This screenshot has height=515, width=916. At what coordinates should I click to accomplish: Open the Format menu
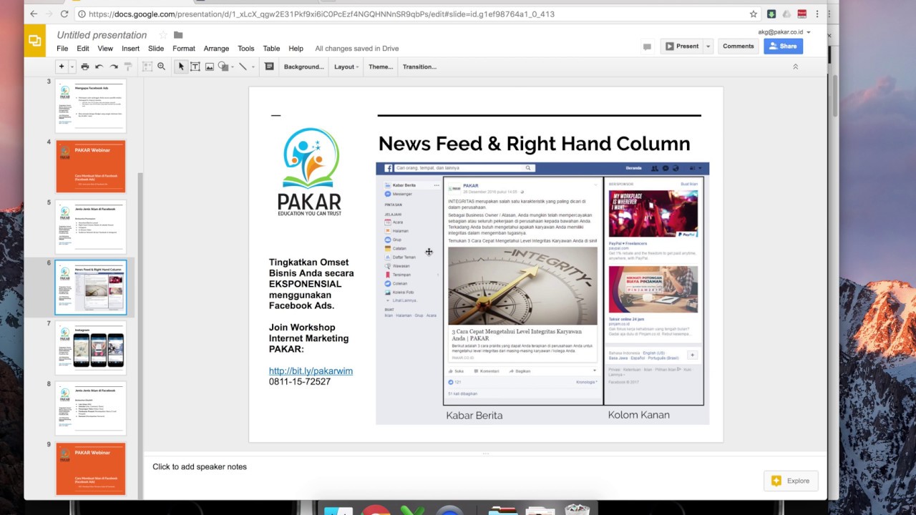point(184,49)
